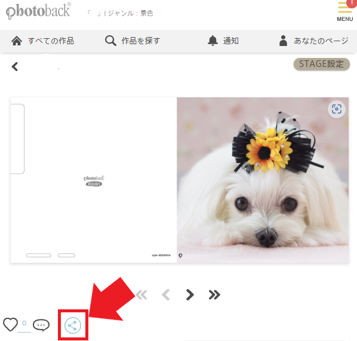
Task: Click the like count number
Action: 24,323
